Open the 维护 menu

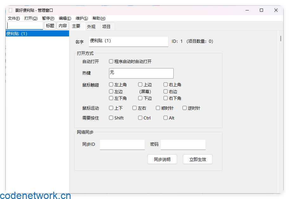(81, 18)
